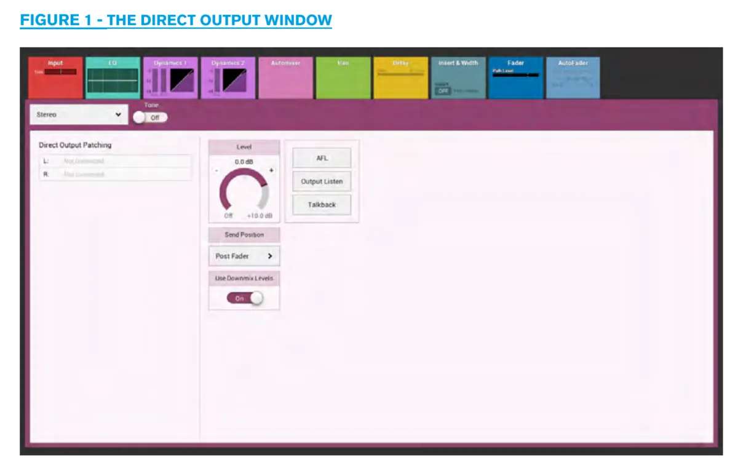Click the Off minimum label under Level knob
This screenshot has height=468, width=738.
click(x=228, y=216)
